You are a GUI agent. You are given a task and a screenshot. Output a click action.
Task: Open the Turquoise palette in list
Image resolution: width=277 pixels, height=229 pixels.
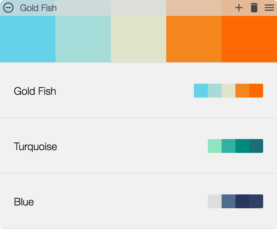point(35,146)
